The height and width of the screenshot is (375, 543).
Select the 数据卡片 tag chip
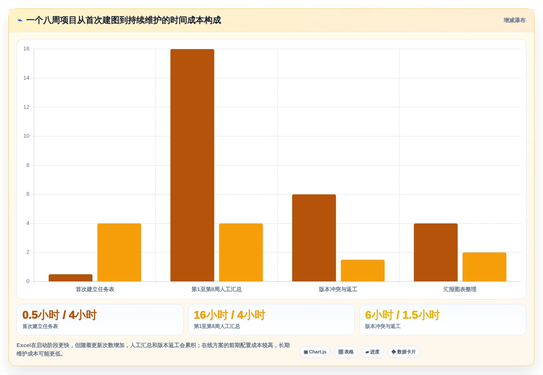coord(404,352)
